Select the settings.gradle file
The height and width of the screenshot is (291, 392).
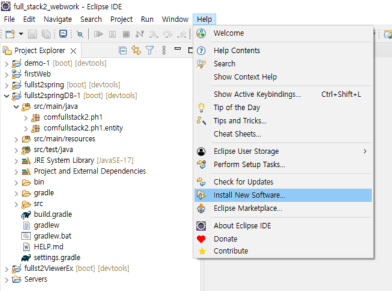[57, 257]
